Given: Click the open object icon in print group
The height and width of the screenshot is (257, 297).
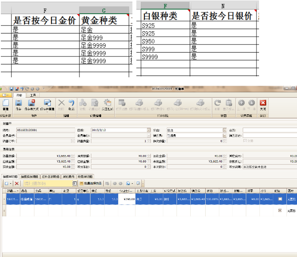Looking at the screenshot, I should pyautogui.click(x=122, y=103).
